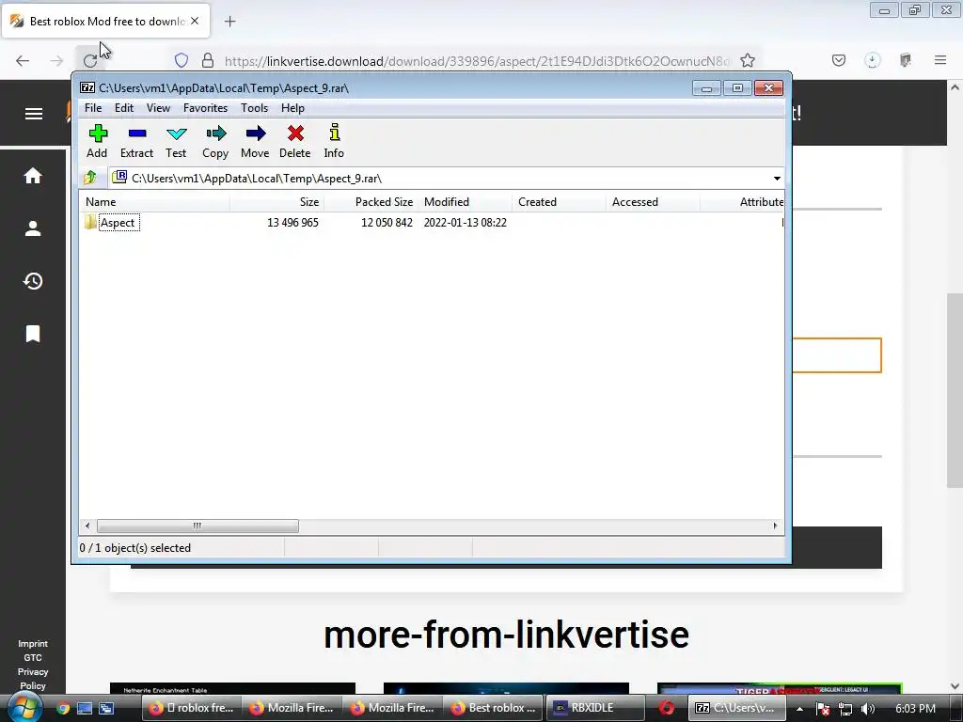Sort by the Name column header
Screen dimensions: 963x722
click(x=155, y=202)
